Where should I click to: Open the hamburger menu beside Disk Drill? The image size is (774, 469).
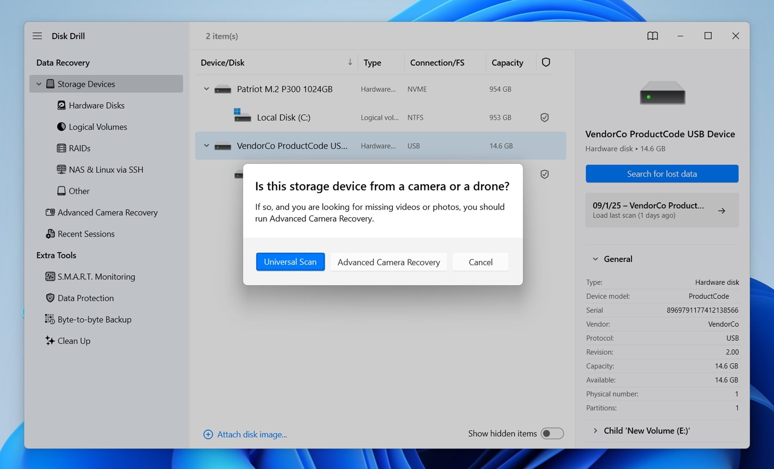37,36
